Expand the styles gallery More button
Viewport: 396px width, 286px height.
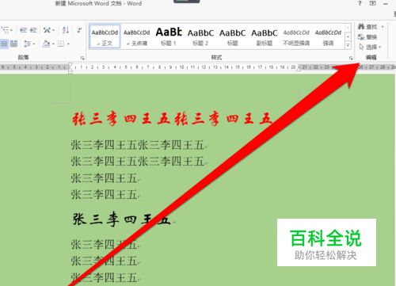(x=348, y=45)
